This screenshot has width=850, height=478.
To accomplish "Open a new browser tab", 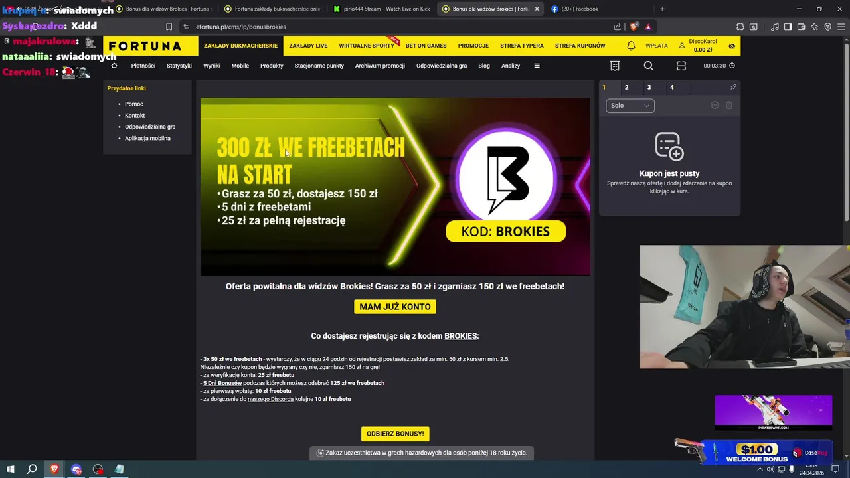I will coord(662,9).
